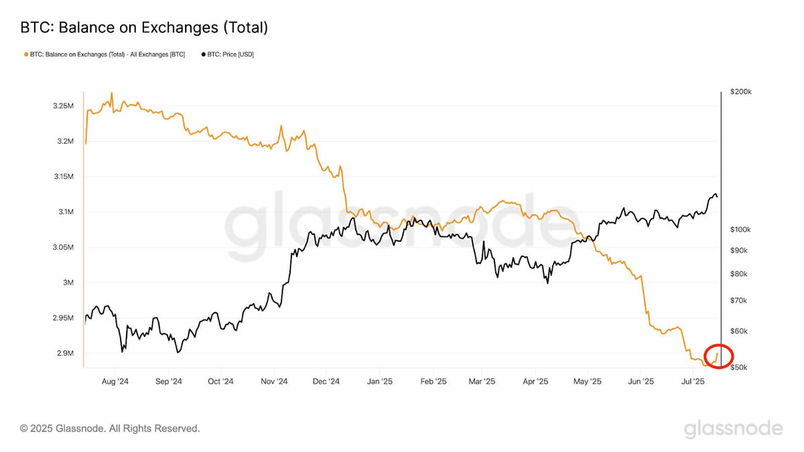Select the Jan '25 x-axis label
The height and width of the screenshot is (452, 804).
[x=379, y=381]
